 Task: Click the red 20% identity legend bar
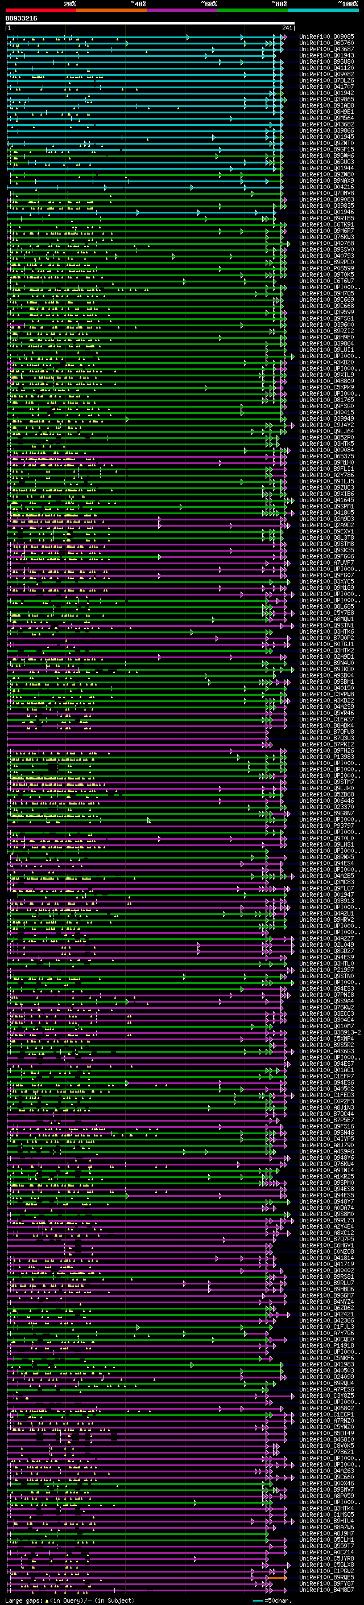pos(41,10)
